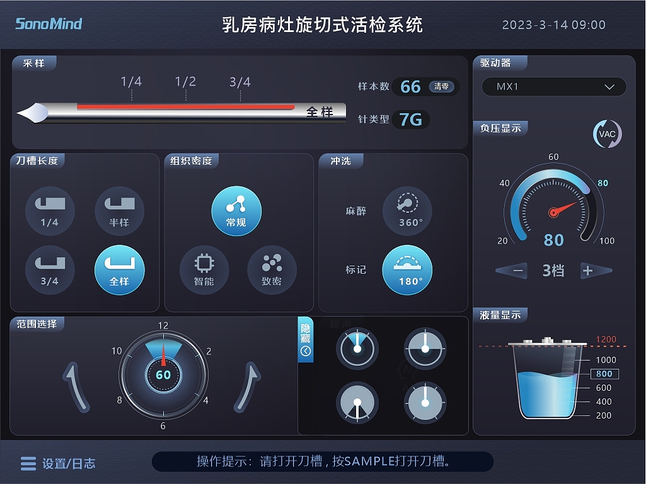
Task: Select the 常规 tissue density mode icon
Action: (x=236, y=211)
